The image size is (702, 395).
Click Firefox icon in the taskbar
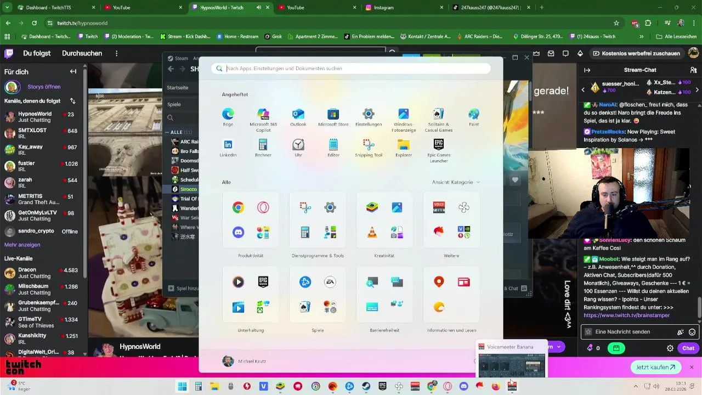[496, 386]
